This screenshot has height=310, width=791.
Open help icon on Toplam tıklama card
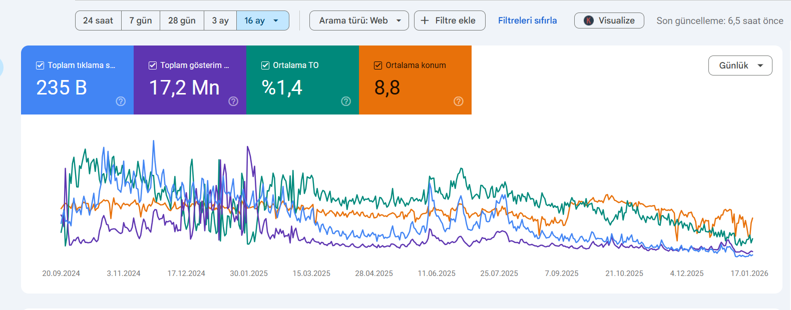[121, 101]
